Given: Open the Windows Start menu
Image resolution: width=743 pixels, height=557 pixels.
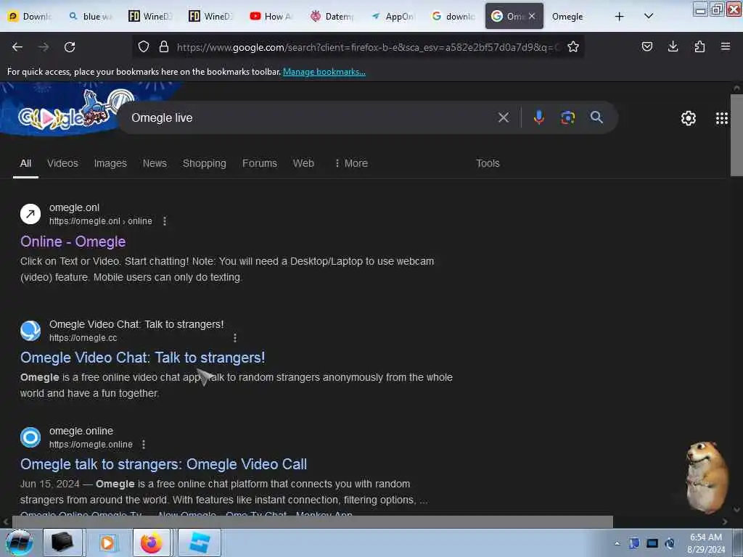Looking at the screenshot, I should 19,542.
